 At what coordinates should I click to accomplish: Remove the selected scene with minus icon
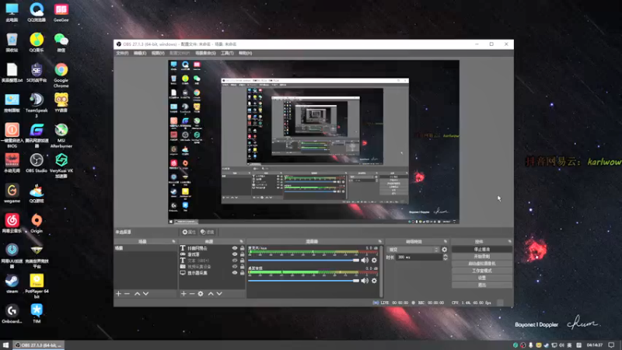click(127, 294)
